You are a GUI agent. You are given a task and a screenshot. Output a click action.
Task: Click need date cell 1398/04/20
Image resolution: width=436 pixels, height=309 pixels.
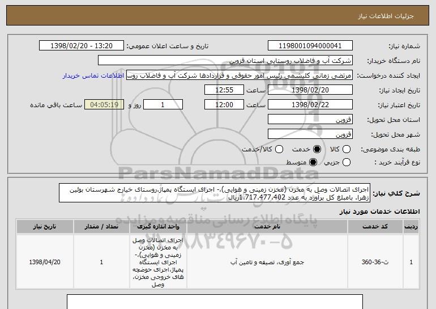pyautogui.click(x=45, y=262)
